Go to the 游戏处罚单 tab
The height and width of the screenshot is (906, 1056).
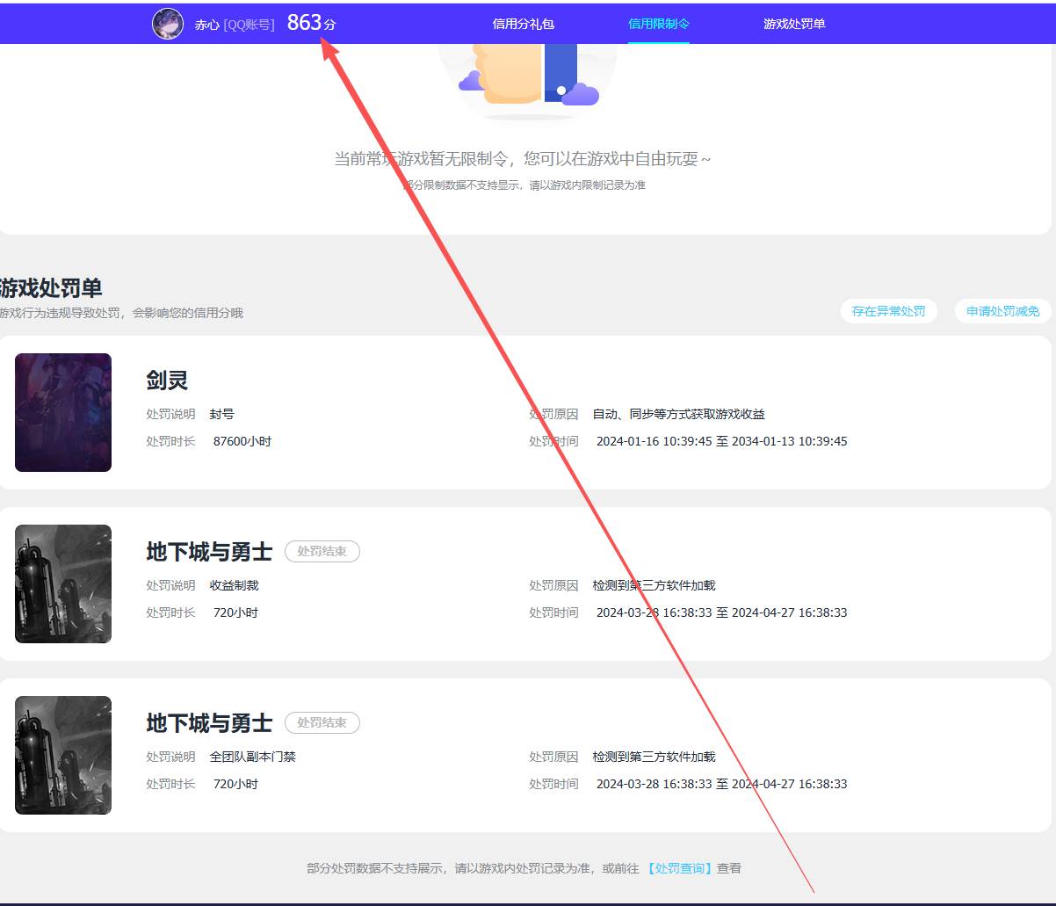[794, 24]
